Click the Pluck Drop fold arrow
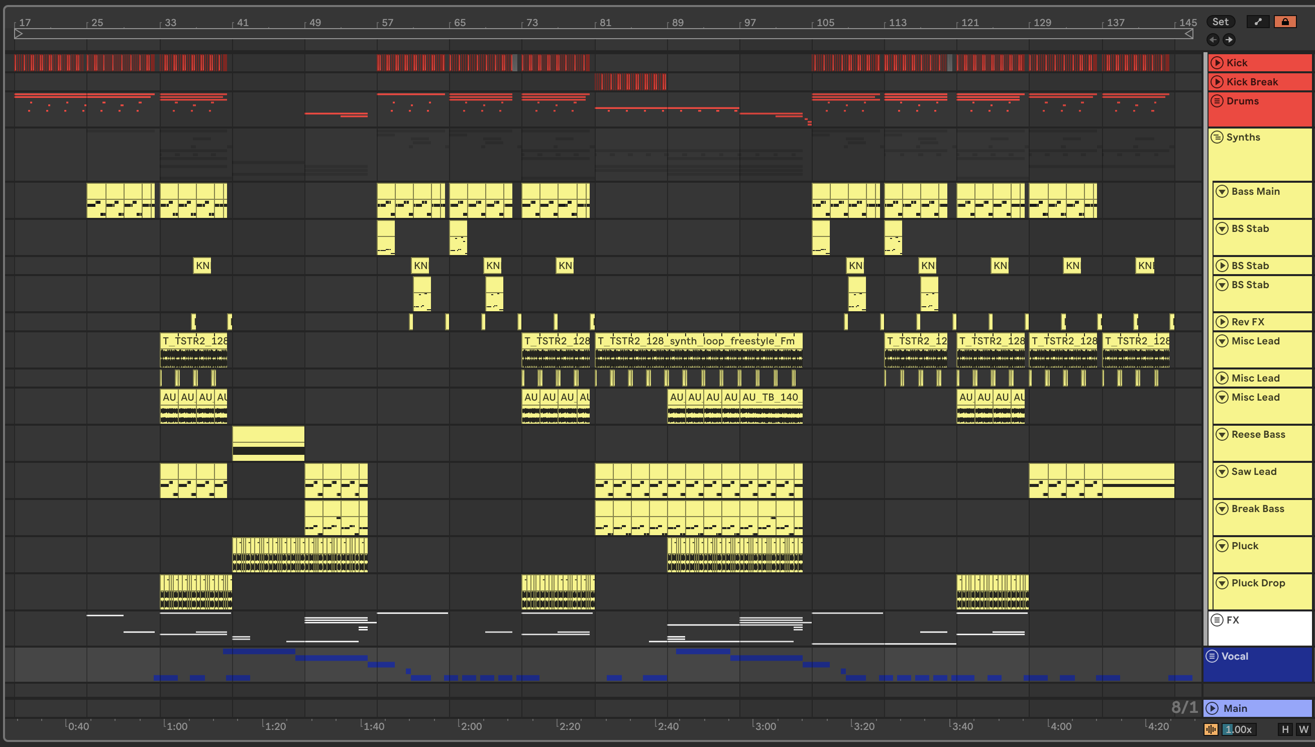 point(1222,583)
